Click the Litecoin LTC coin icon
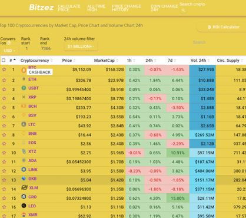The image size is (246, 218). tap(24, 124)
